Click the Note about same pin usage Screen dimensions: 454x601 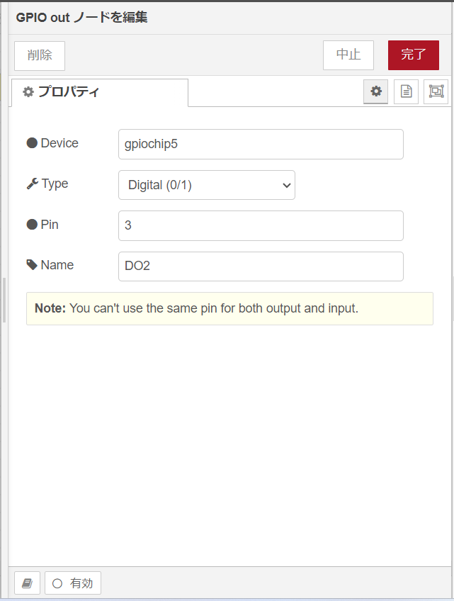click(x=230, y=308)
